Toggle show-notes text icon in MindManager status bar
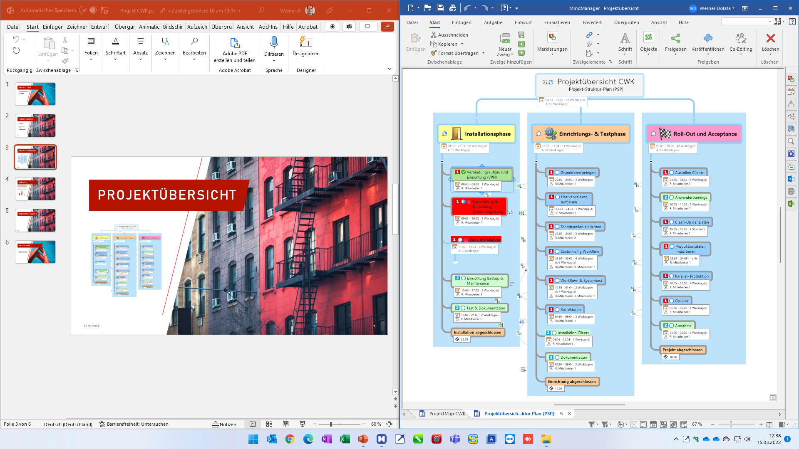 click(643, 424)
